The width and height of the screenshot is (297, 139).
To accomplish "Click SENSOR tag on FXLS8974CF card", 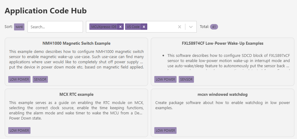I will 186,79.
